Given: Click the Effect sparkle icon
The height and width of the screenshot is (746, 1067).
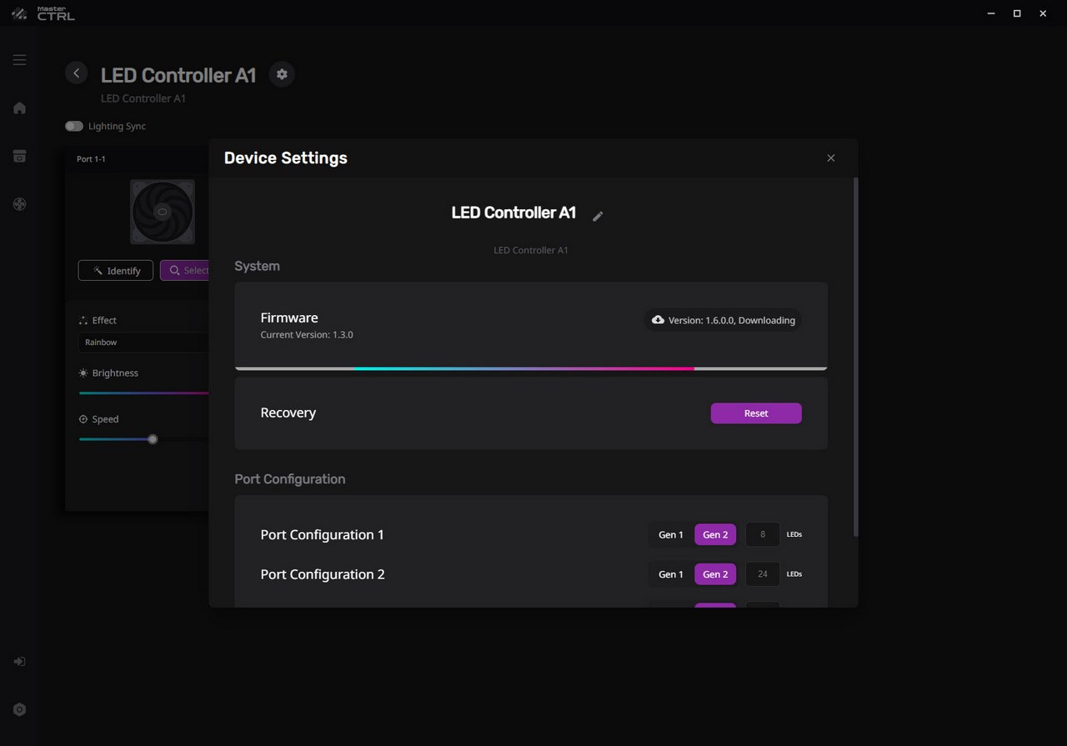Looking at the screenshot, I should [x=83, y=320].
